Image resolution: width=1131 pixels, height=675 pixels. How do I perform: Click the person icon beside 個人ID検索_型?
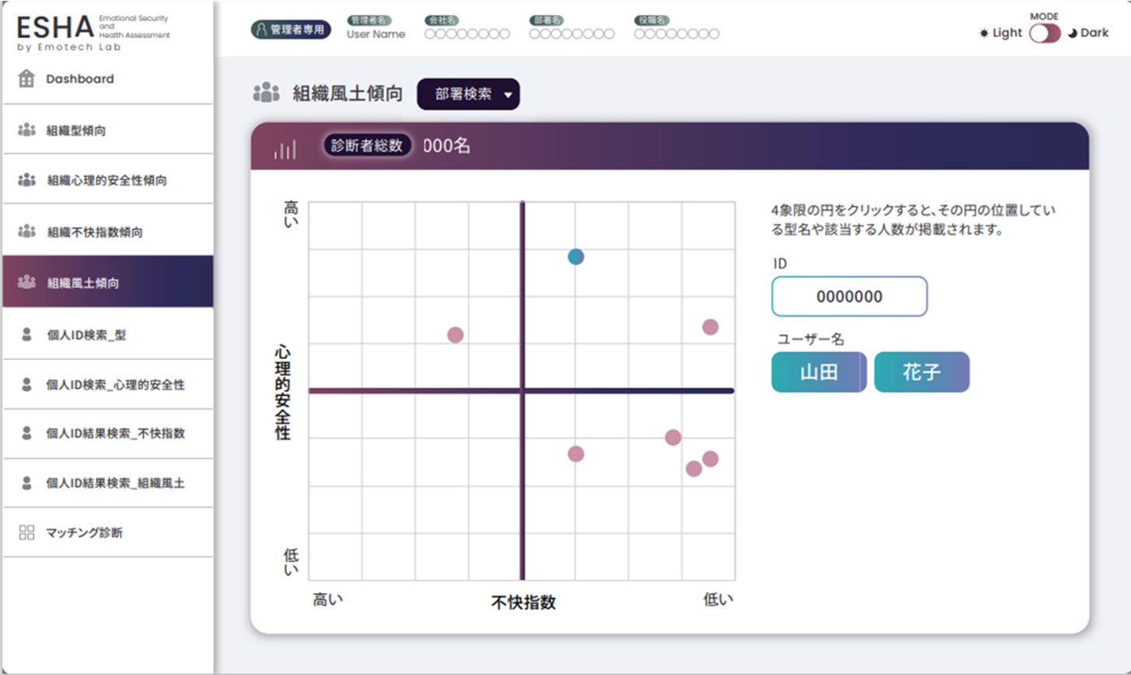coord(26,335)
